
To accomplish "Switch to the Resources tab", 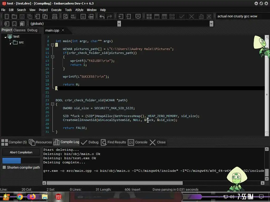I will coord(40,142).
